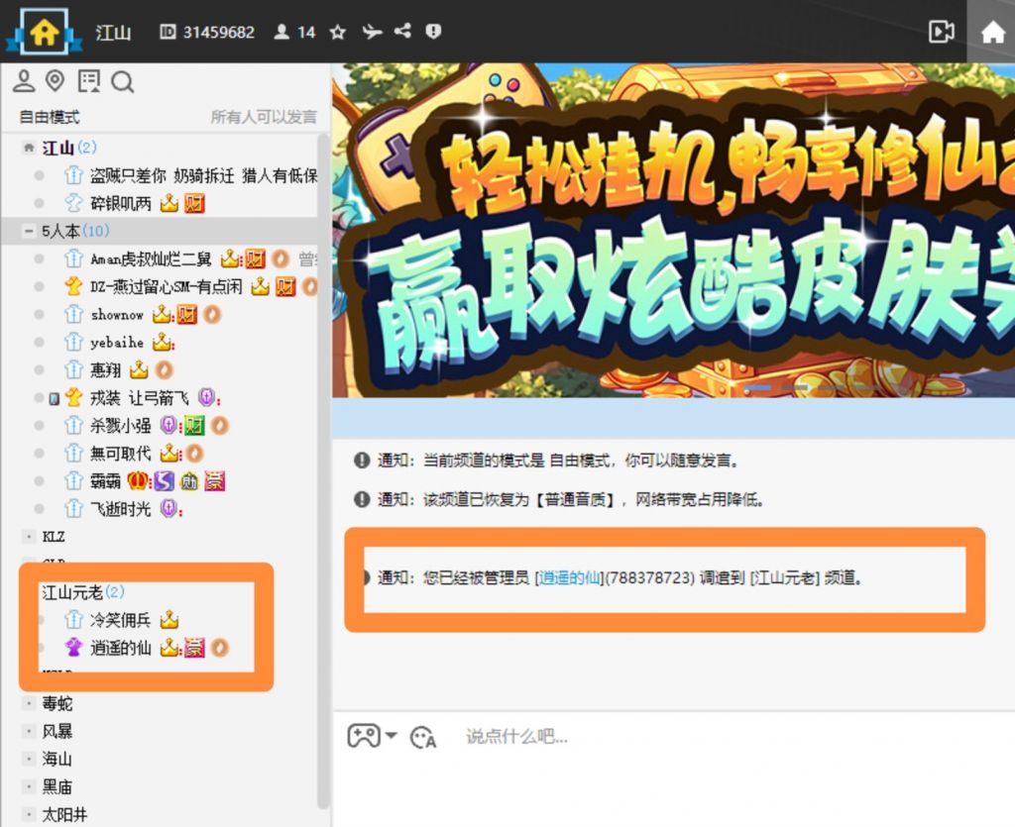Screen dimensions: 1015x827
Task: Favorite the channel with the star icon
Action: [337, 32]
